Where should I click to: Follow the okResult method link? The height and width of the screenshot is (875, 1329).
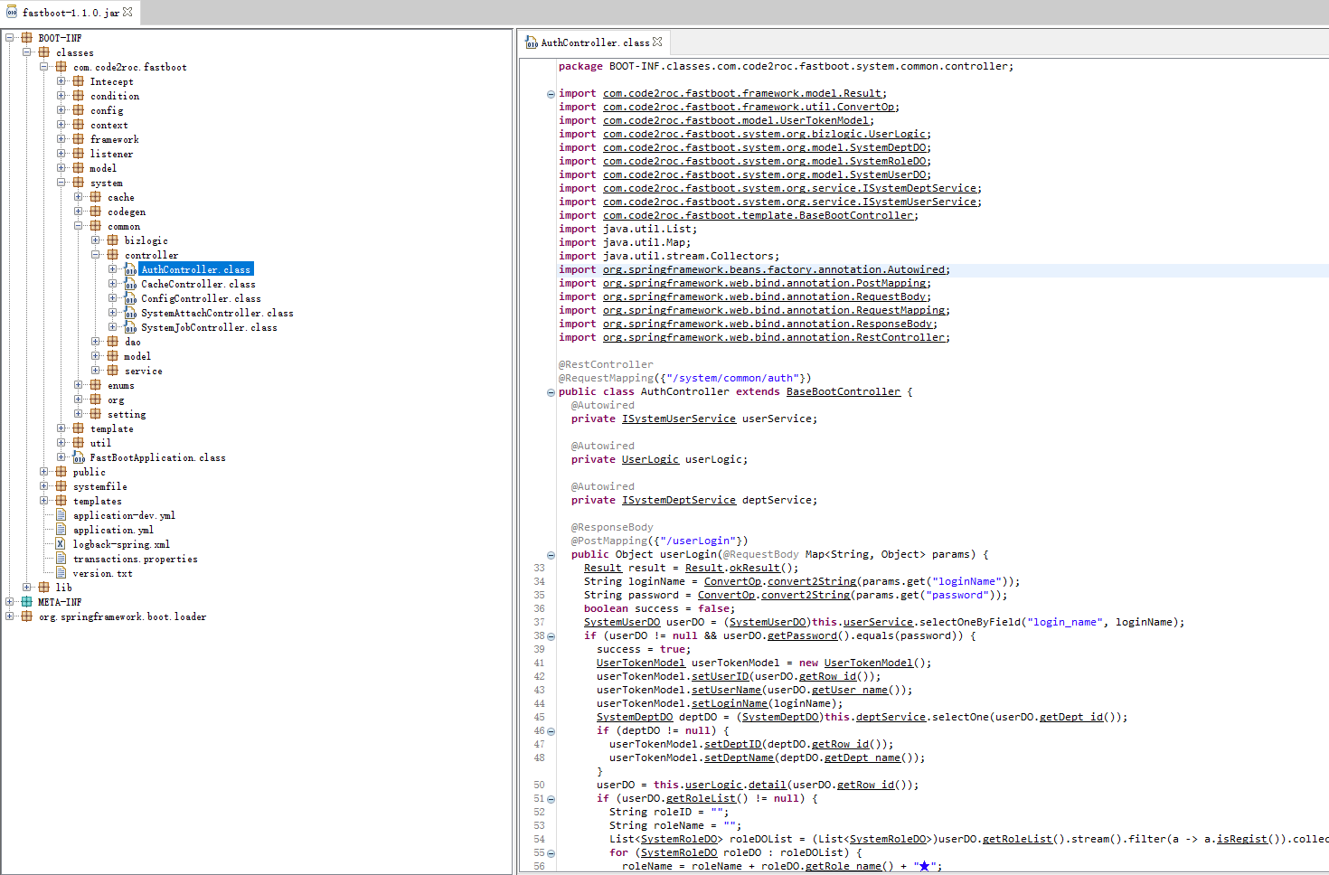click(x=754, y=568)
